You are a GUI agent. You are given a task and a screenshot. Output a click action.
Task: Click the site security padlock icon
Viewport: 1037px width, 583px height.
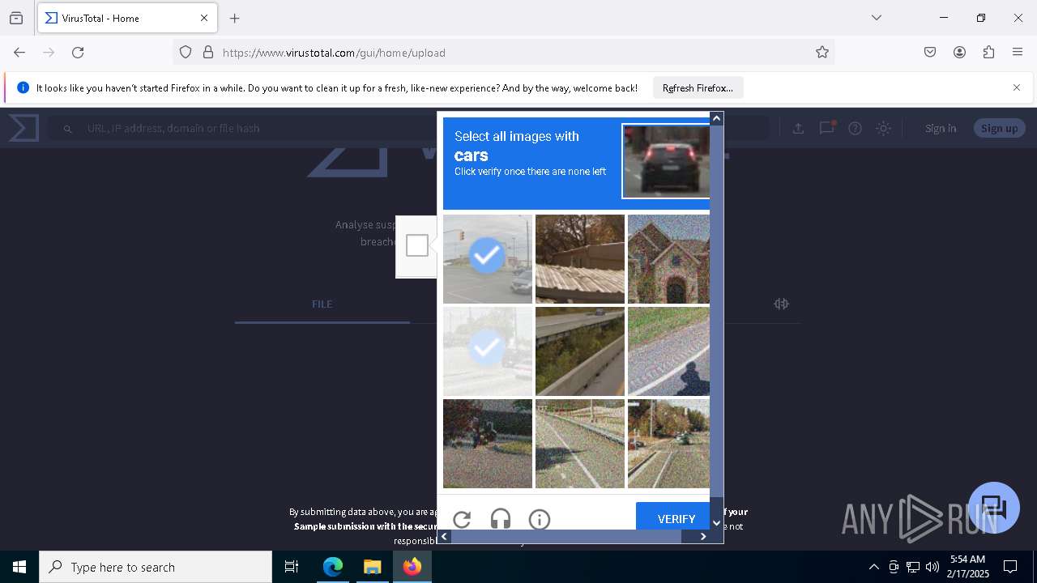208,53
